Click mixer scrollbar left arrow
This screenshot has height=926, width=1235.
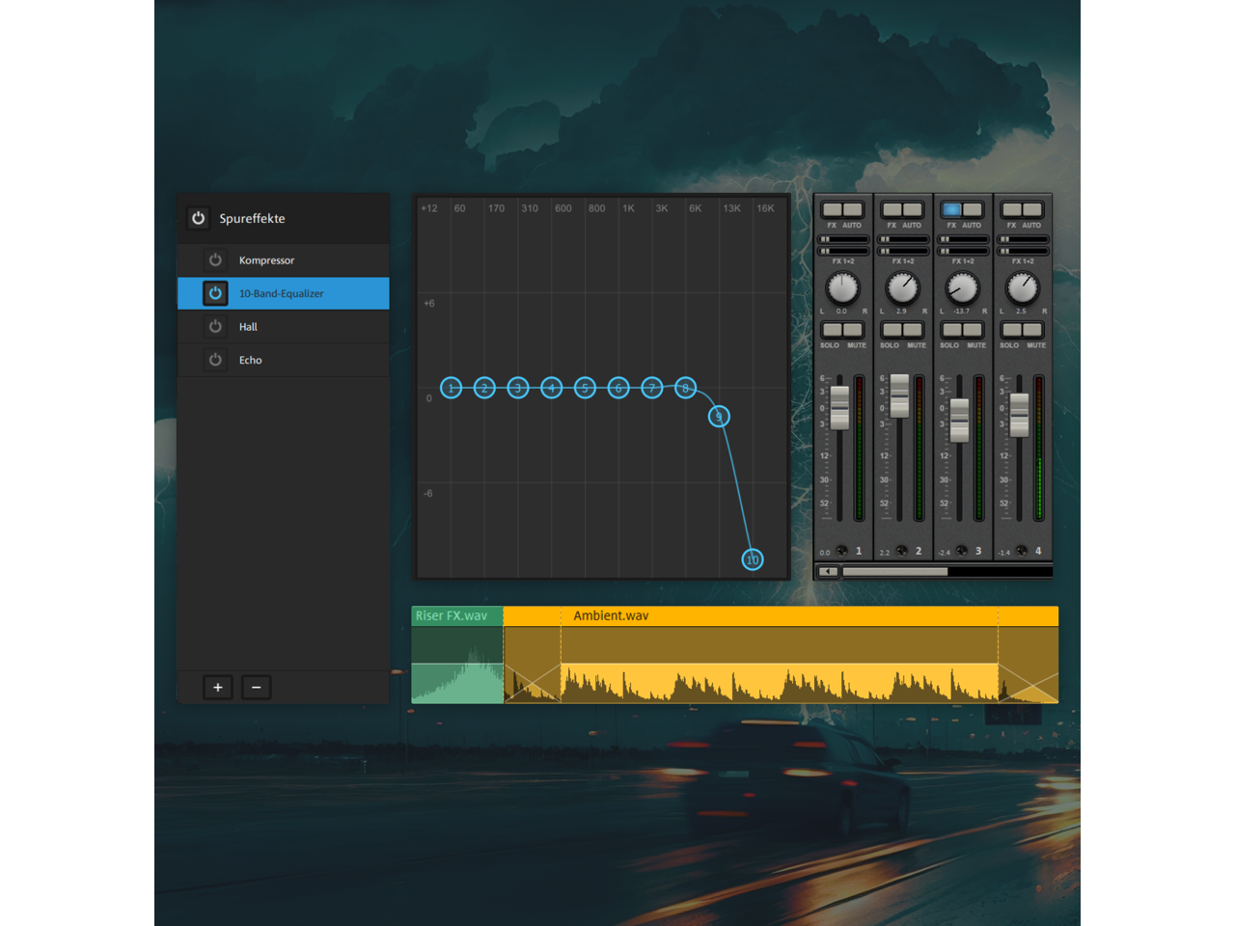pos(828,572)
